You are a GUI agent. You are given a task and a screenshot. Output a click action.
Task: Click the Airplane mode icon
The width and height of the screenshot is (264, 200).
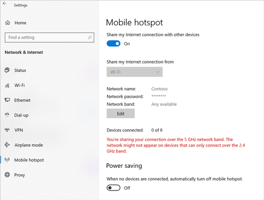7,145
